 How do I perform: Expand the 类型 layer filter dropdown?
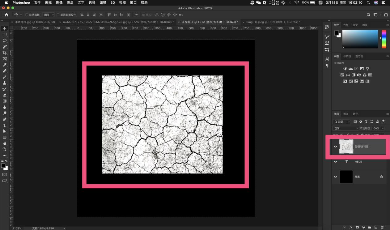[x=342, y=122]
